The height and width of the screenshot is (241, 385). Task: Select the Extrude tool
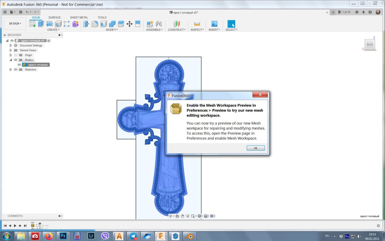pos(41,24)
